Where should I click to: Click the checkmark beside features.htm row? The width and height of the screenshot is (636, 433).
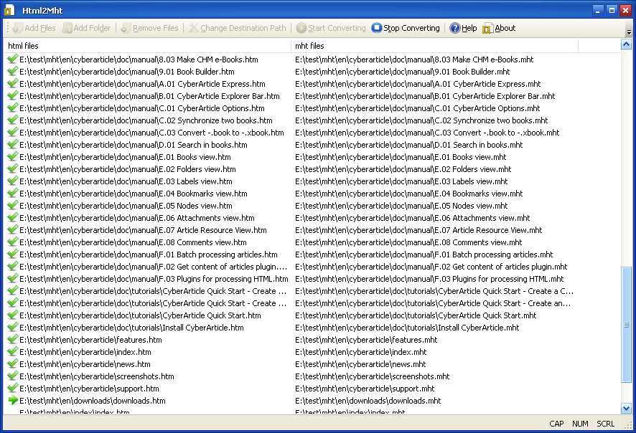tap(13, 340)
